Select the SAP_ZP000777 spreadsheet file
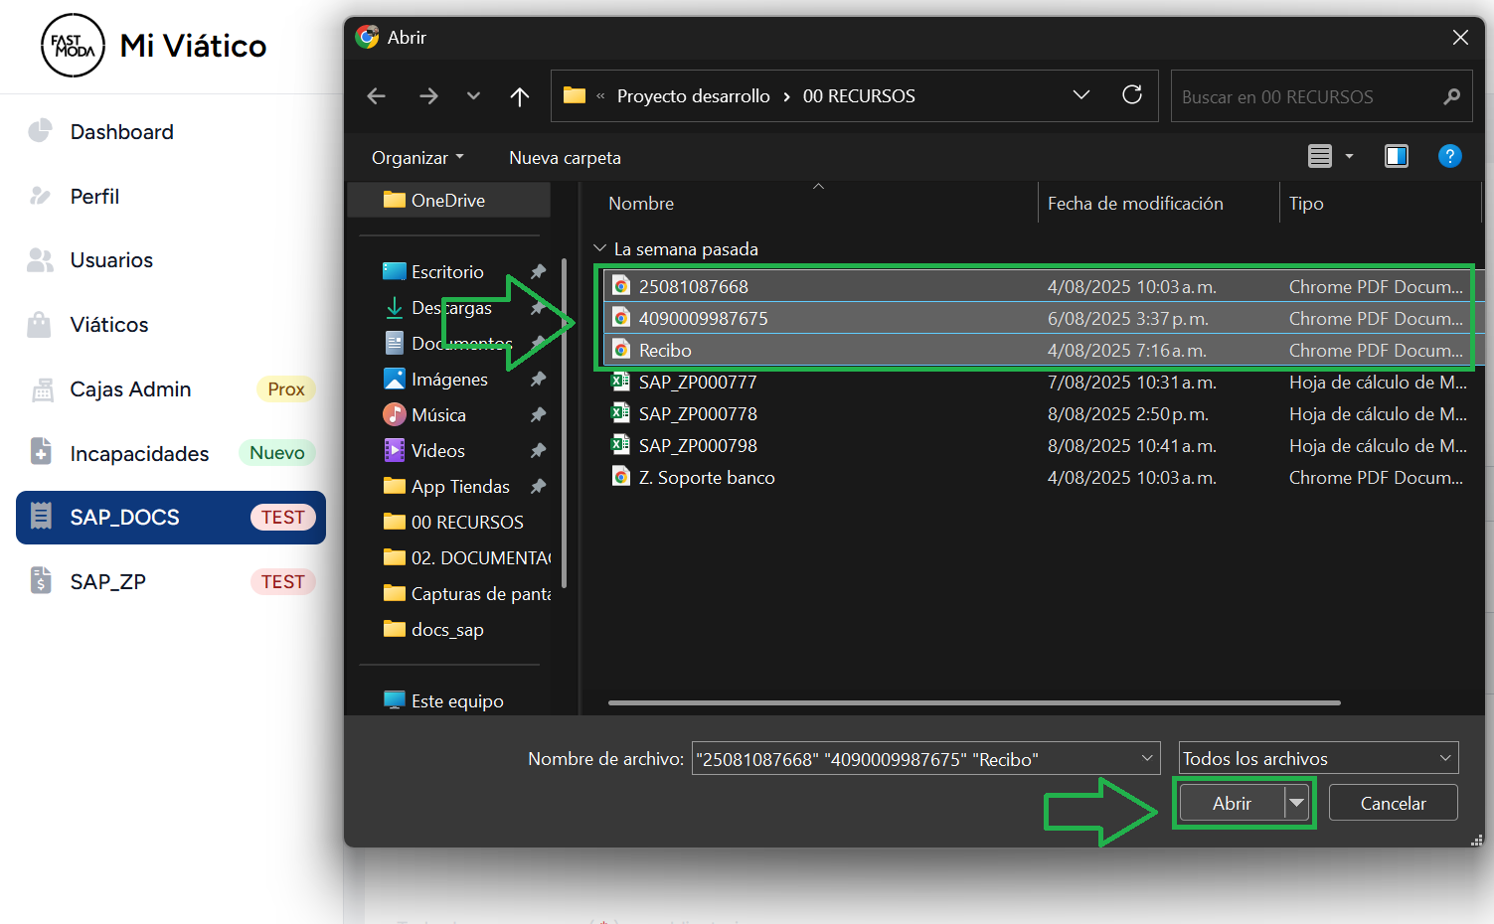1494x924 pixels. [x=697, y=383]
